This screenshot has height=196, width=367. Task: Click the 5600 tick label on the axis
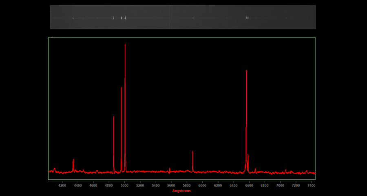171,185
